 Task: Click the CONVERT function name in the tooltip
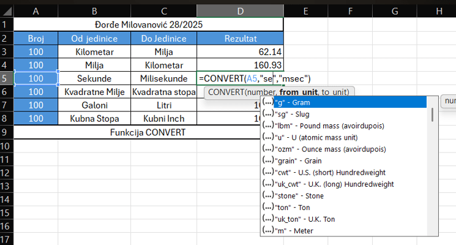[225, 92]
